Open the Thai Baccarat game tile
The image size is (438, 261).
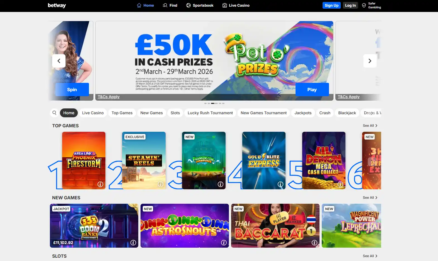pyautogui.click(x=275, y=226)
